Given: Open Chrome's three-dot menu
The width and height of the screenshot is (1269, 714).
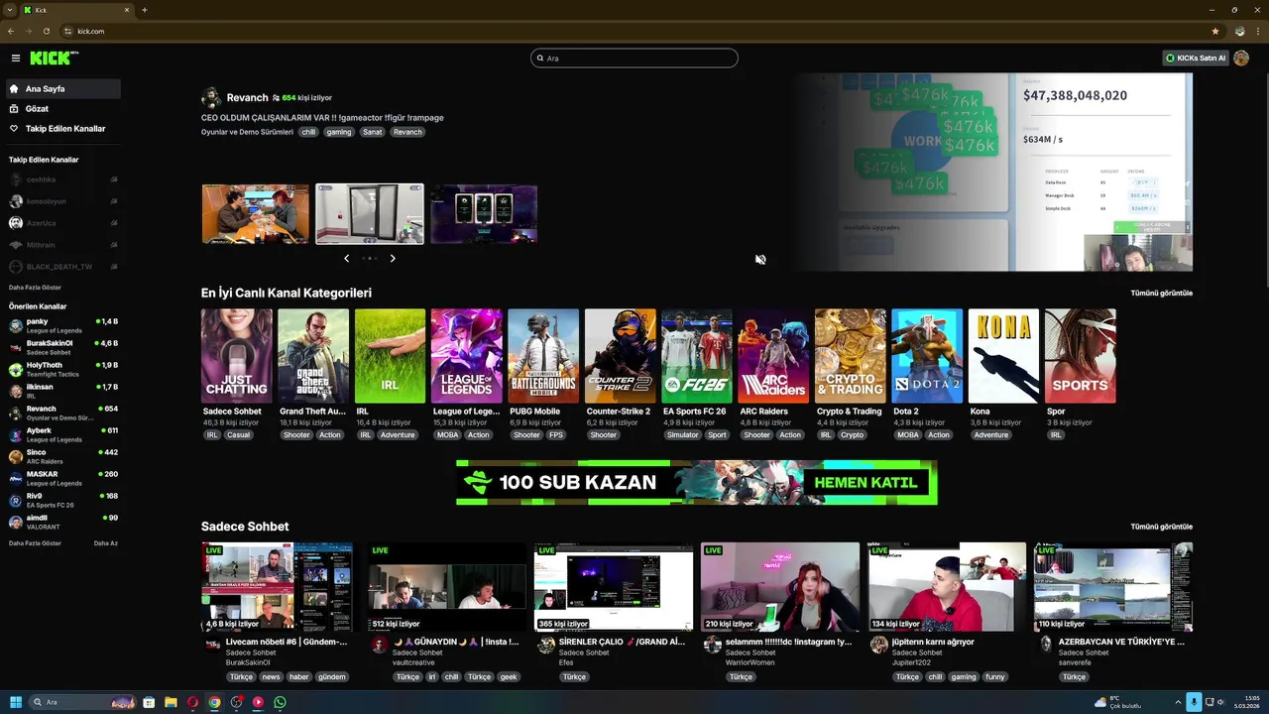Looking at the screenshot, I should click(1257, 31).
